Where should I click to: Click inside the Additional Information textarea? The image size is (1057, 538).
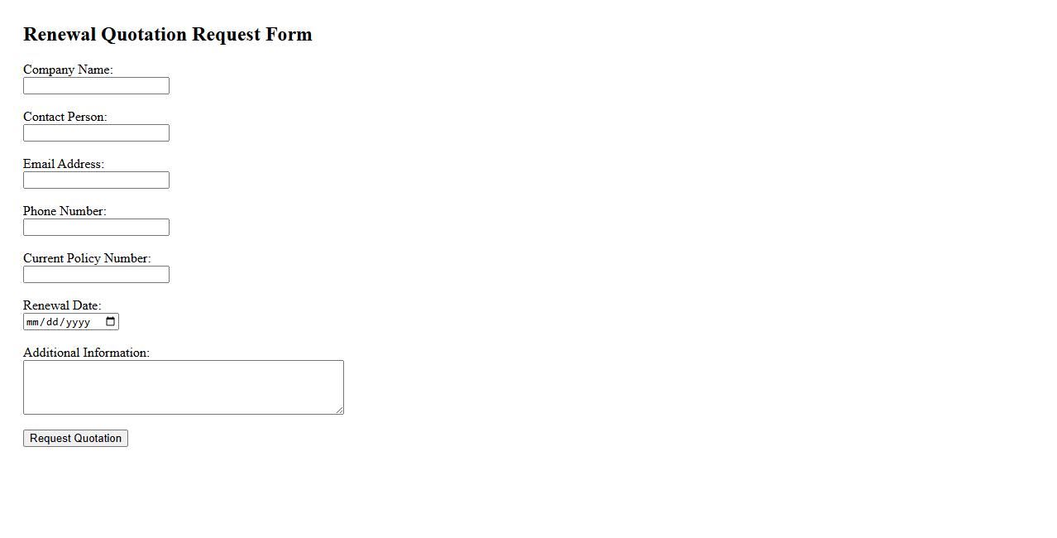[x=183, y=387]
